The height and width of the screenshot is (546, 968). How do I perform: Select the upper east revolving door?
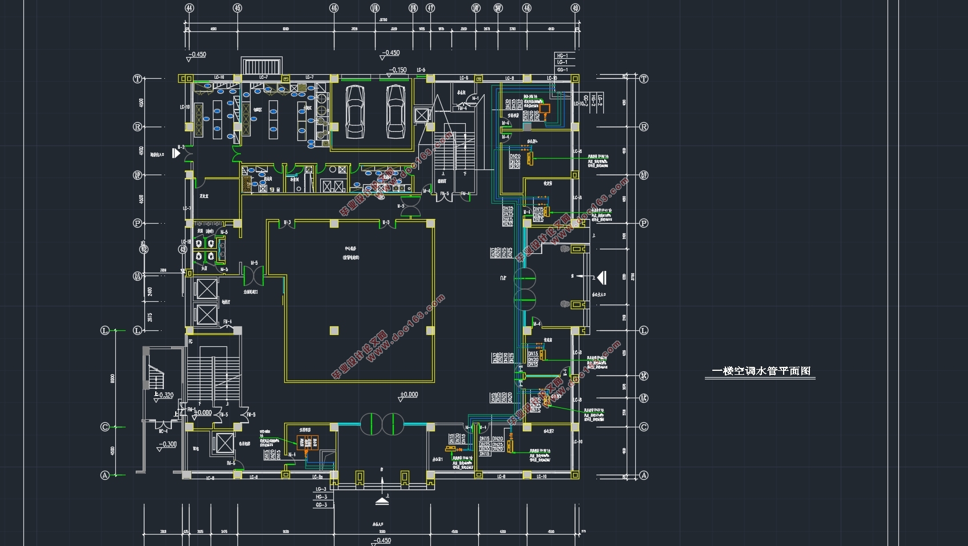tap(525, 279)
